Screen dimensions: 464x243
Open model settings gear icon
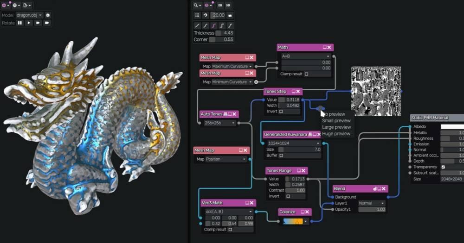[48, 15]
